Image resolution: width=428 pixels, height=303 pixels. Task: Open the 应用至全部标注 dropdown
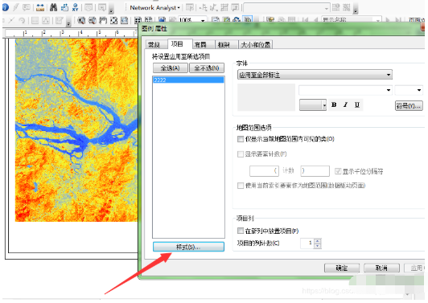(x=315, y=75)
